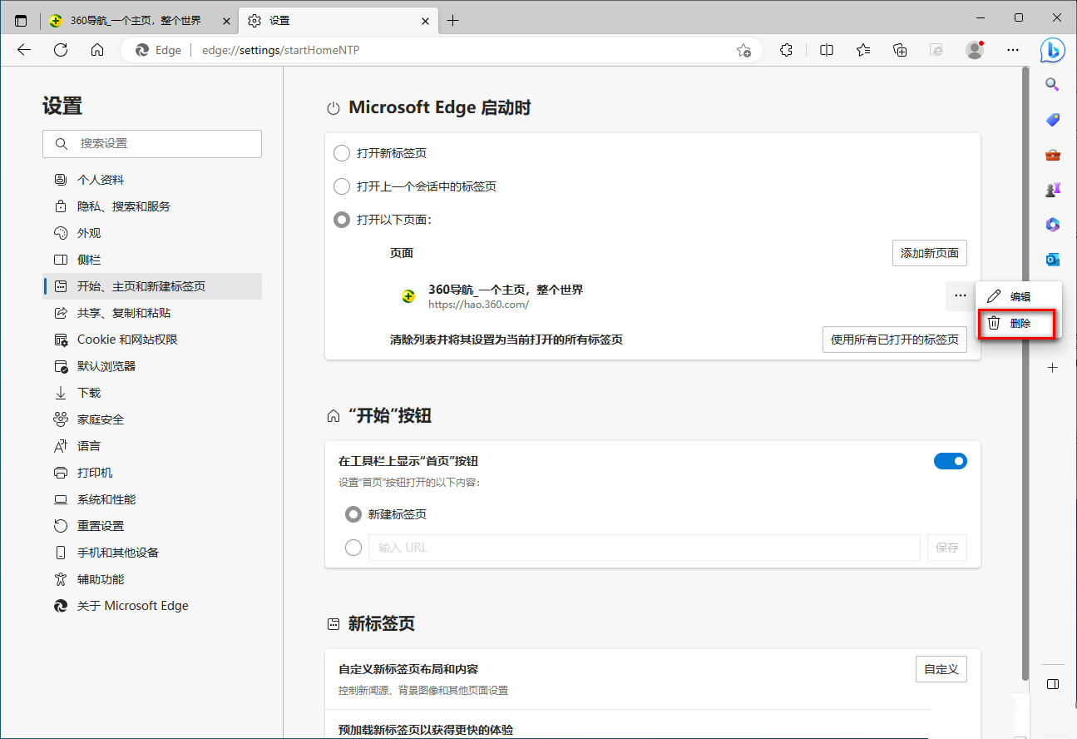Toggle the split screen icon

(827, 50)
